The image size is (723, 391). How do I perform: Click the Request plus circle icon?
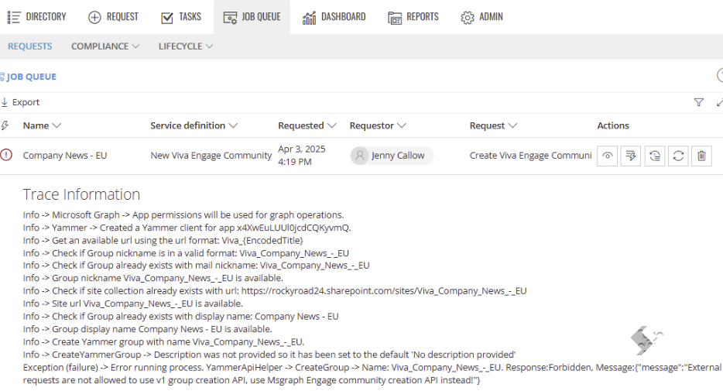(94, 18)
